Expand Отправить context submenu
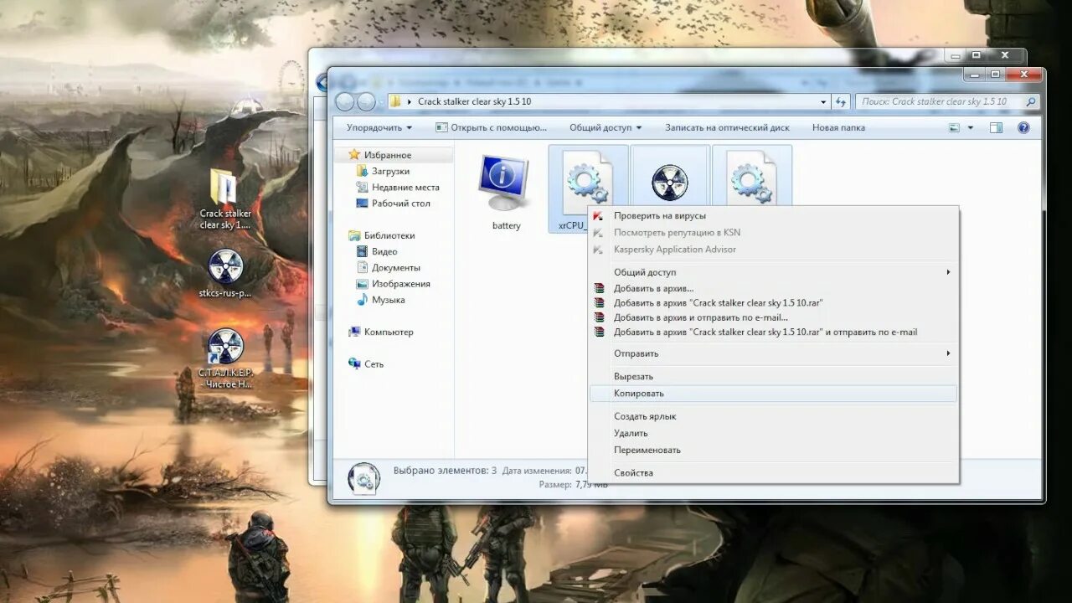 tap(773, 353)
